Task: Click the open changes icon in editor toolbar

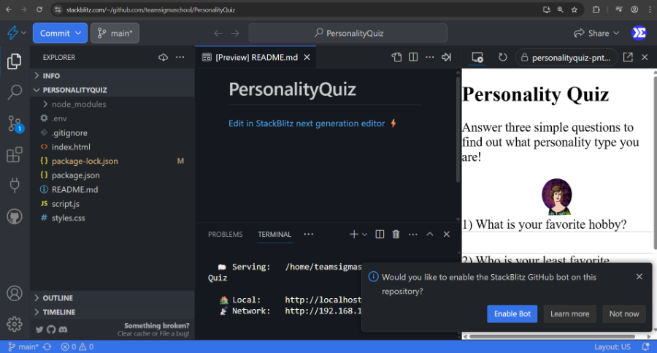Action: click(396, 57)
